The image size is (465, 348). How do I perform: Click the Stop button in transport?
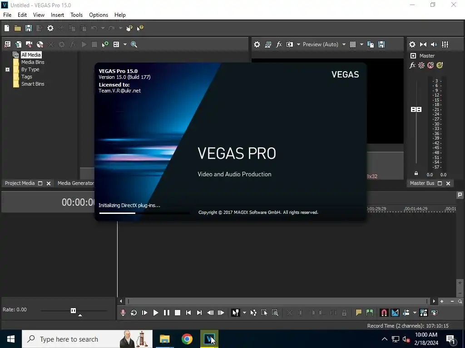(x=178, y=313)
